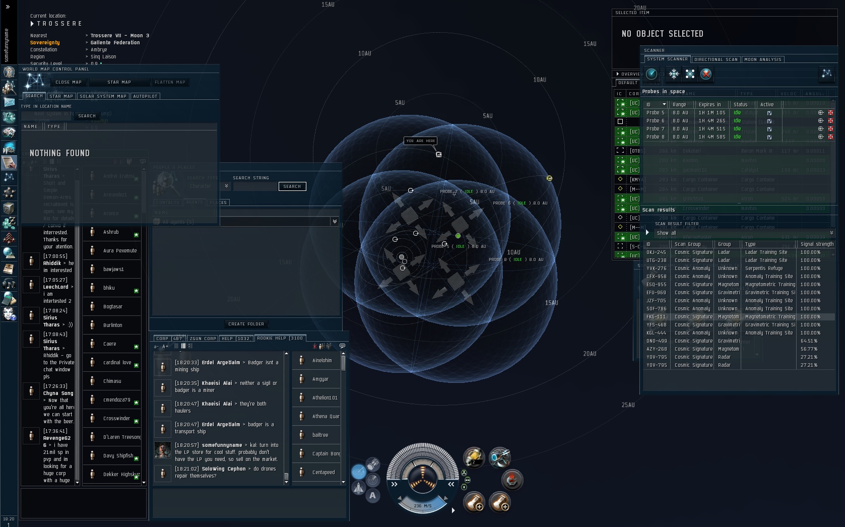This screenshot has height=527, width=845.
Task: Open the Journal sidebar icon
Action: point(9,268)
